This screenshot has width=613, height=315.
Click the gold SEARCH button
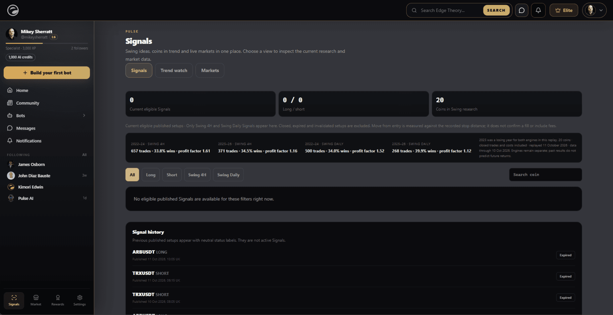click(496, 10)
